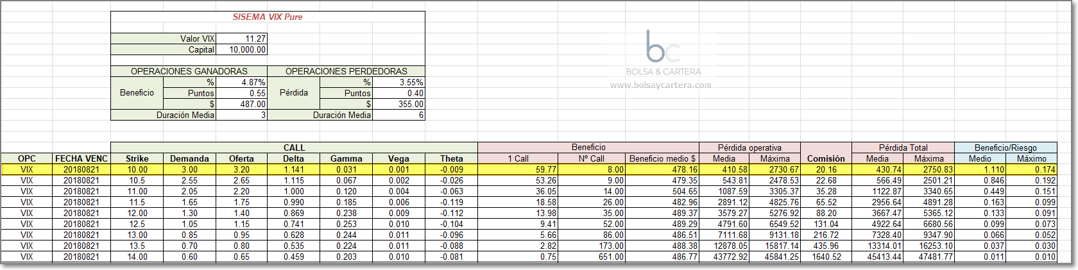This screenshot has height=270, width=1078.
Task: Select the 'Strike' column header
Action: click(x=137, y=158)
